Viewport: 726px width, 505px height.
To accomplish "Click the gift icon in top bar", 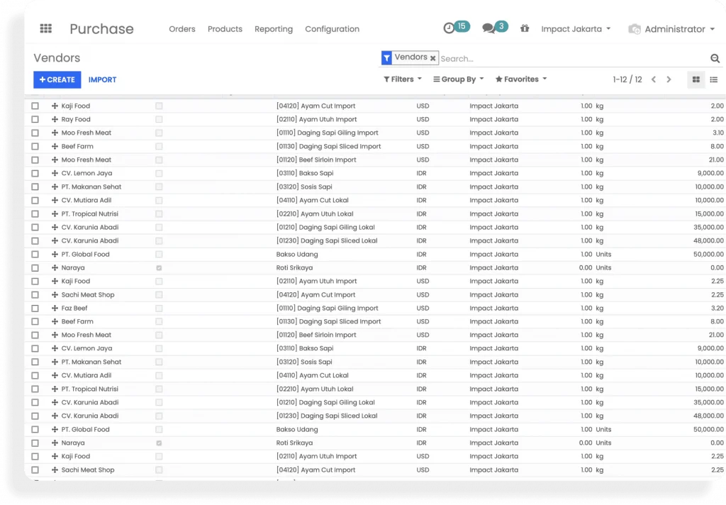I will click(x=525, y=28).
